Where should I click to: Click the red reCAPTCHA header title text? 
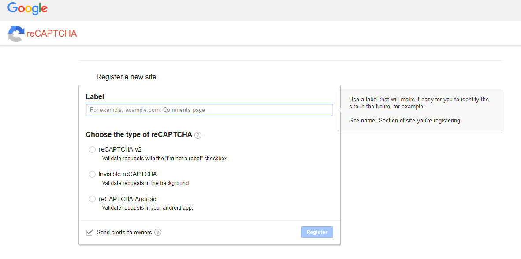tap(52, 34)
